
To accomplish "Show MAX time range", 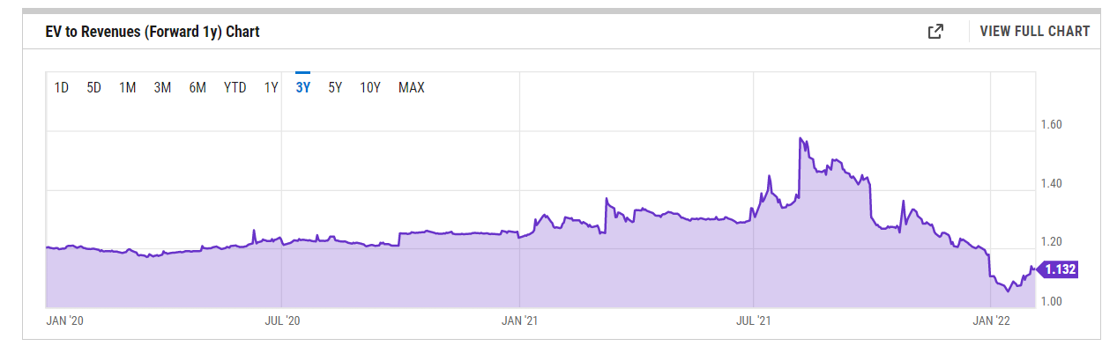I will (x=412, y=87).
